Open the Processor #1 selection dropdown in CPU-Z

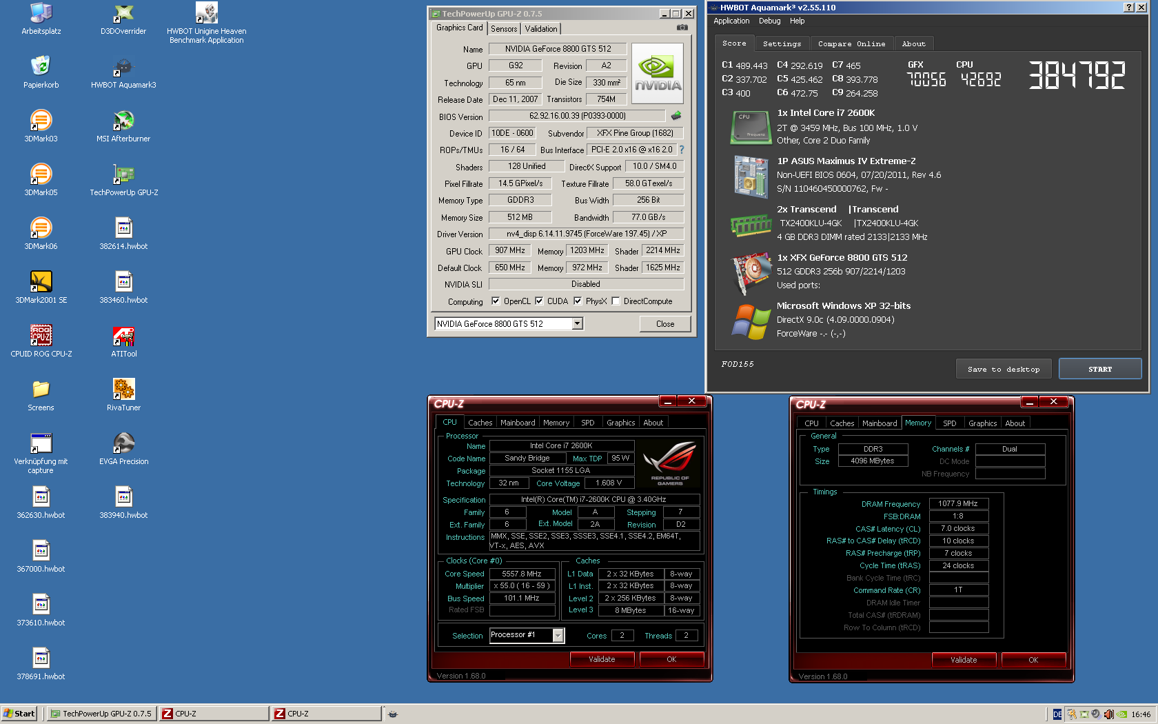558,636
